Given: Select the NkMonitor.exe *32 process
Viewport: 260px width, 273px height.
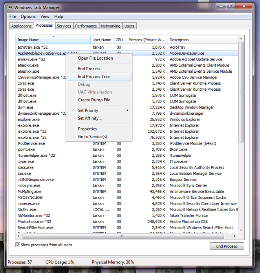Looking at the screenshot, I should (x=127, y=216).
